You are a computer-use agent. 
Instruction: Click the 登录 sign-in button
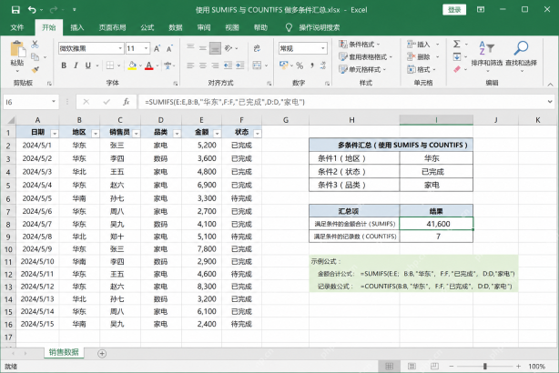[x=454, y=10]
